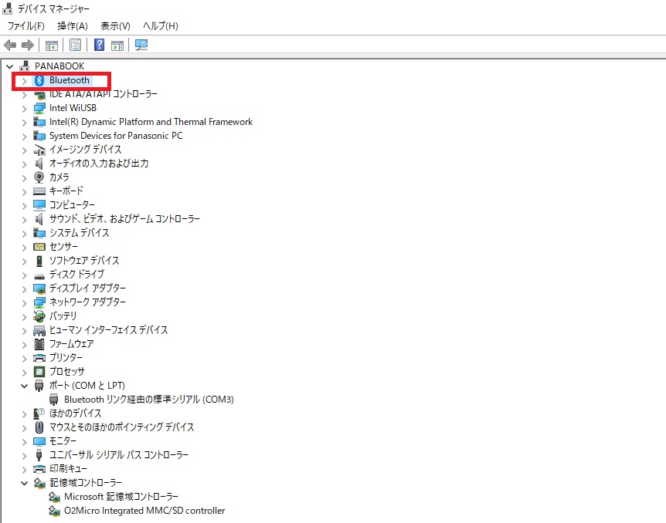Click the イメージング デバイス icon
The width and height of the screenshot is (666, 523).
[39, 150]
